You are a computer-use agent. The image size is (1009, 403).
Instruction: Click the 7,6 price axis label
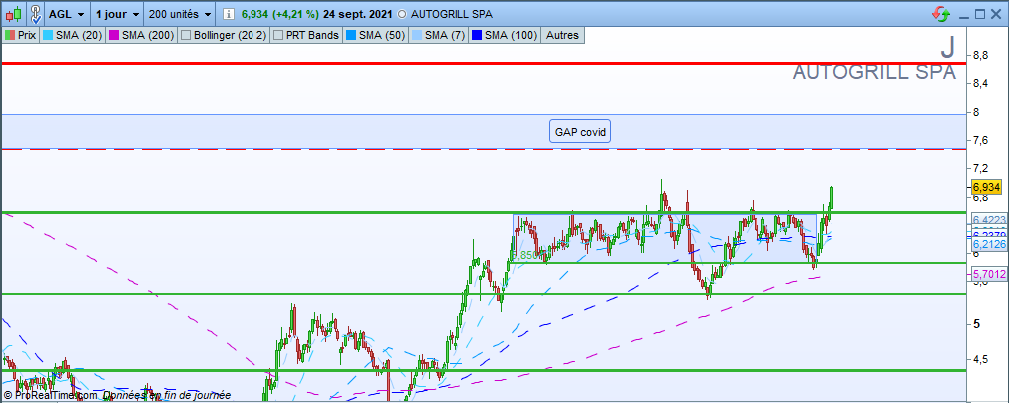[981, 140]
